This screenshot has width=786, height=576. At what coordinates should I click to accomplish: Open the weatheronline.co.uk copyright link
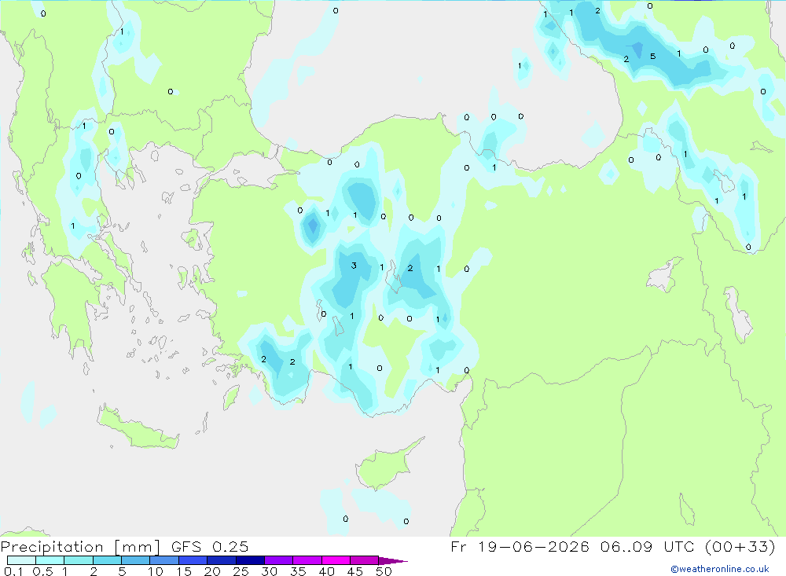720,569
